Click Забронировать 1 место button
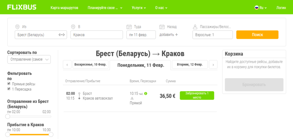 pyautogui.click(x=197, y=96)
